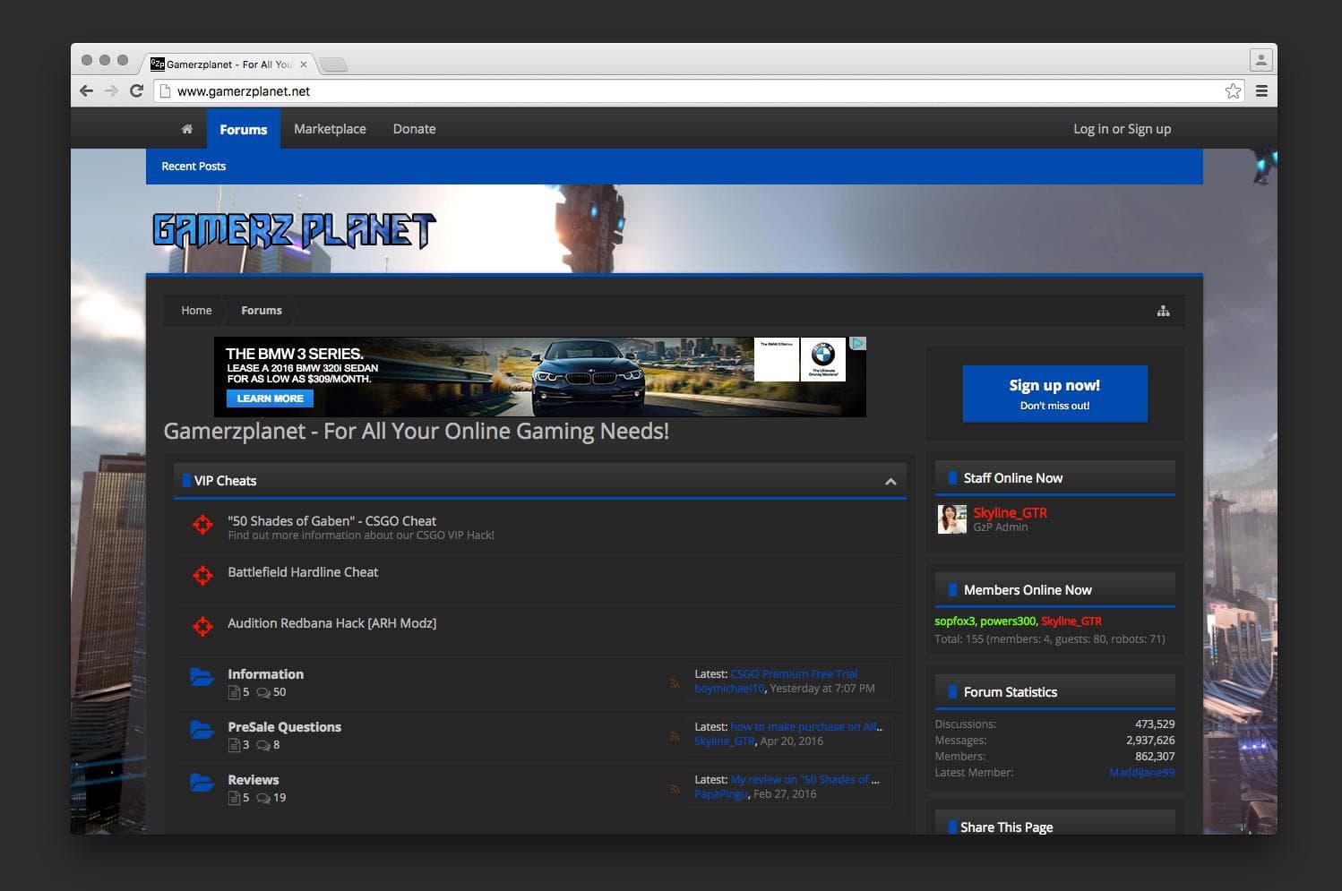Open the Chrome hamburger menu

coord(1261,90)
